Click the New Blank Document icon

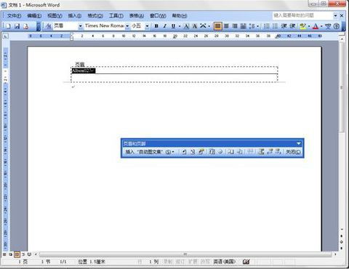8,26
